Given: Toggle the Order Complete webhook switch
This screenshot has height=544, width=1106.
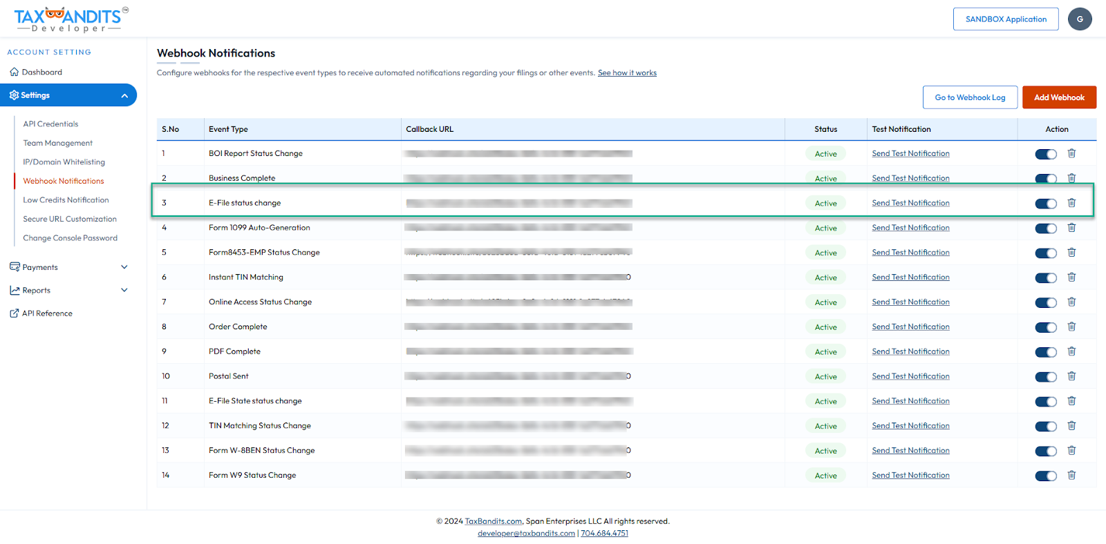Looking at the screenshot, I should click(1046, 328).
